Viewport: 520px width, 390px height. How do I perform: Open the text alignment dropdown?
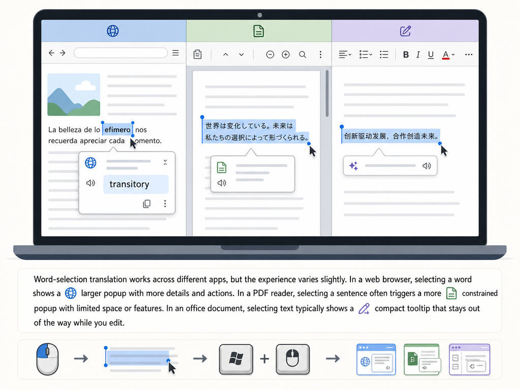coord(345,54)
